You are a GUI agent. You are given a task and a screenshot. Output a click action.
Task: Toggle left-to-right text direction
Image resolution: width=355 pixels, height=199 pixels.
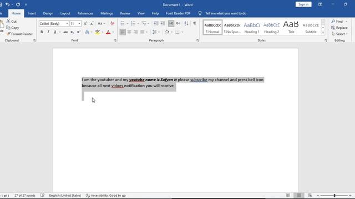(x=171, y=23)
